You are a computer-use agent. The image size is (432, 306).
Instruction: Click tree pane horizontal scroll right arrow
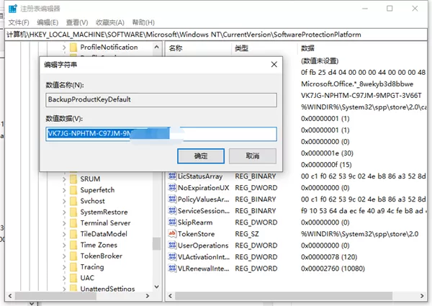[148, 296]
